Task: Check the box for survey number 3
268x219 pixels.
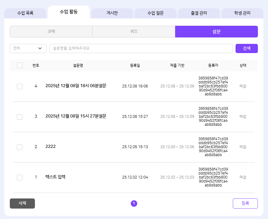Action: point(20,117)
